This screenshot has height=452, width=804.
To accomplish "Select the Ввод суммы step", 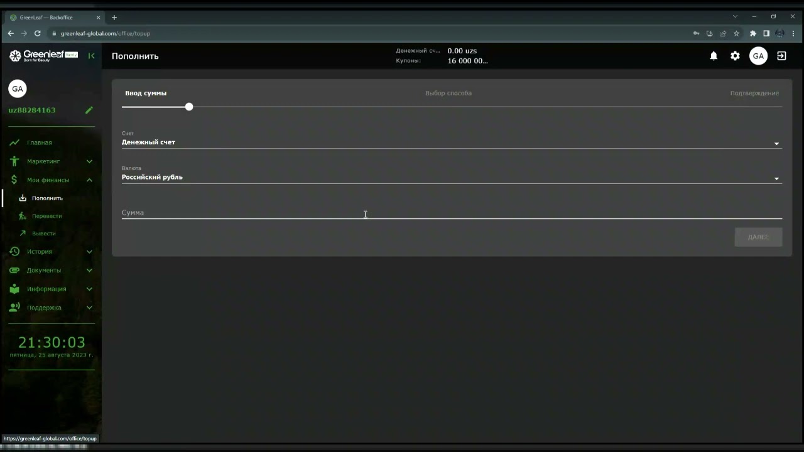I will 146,93.
